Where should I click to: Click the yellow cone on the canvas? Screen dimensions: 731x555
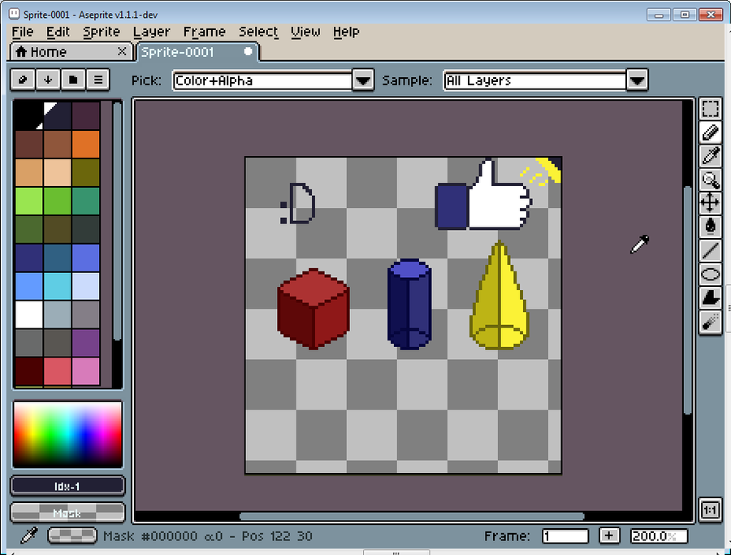point(500,296)
